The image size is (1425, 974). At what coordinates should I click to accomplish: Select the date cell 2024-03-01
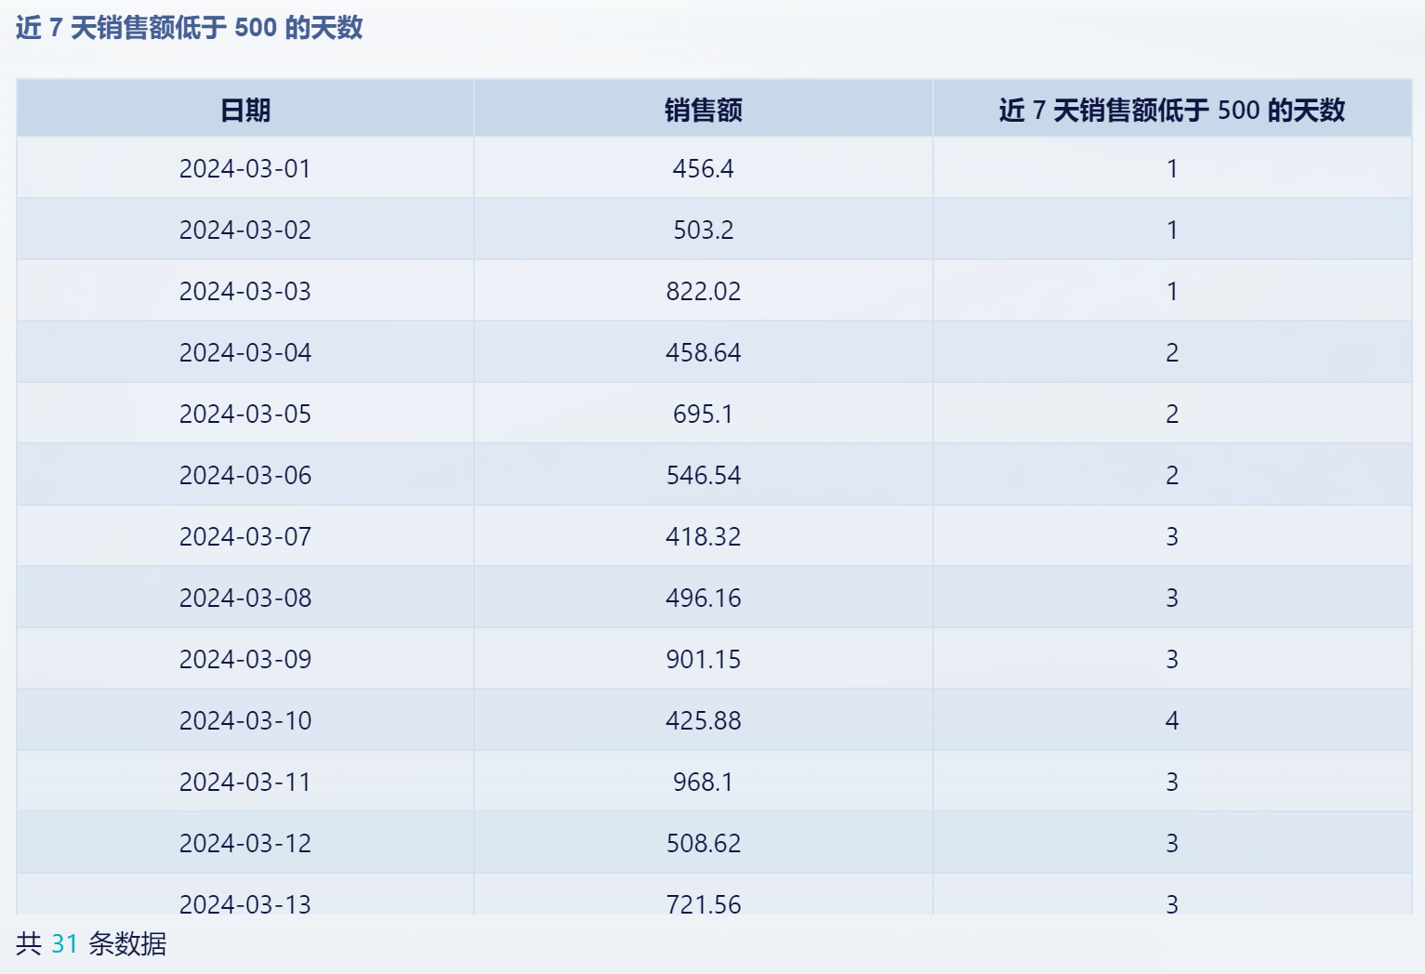[x=245, y=168]
